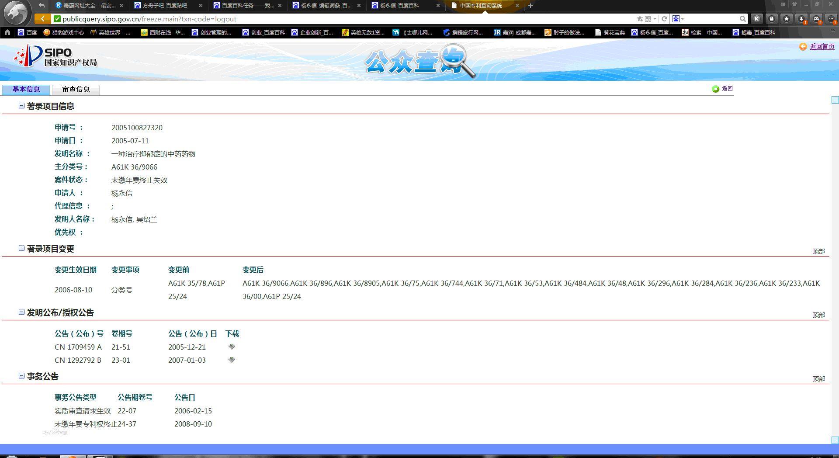Collapse the 著录项目变更 section
The height and width of the screenshot is (458, 839).
[x=21, y=248]
